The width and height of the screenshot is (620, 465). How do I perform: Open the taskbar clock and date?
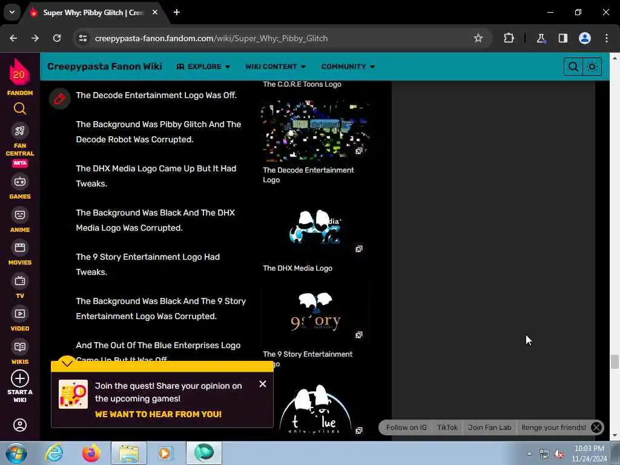coord(589,453)
